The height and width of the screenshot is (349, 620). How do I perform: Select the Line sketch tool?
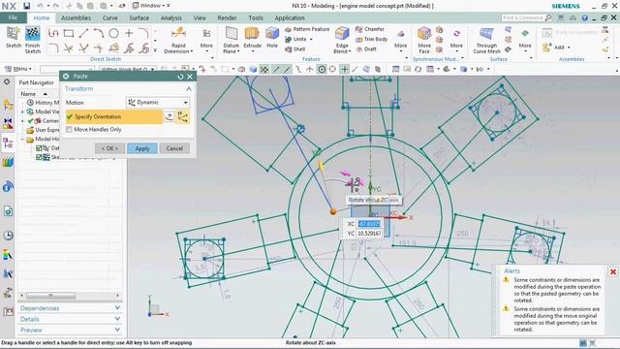click(x=83, y=33)
